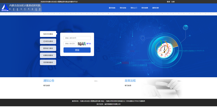Open the 器具托管 menu item
Screen dimensions: 217x109
155,8
